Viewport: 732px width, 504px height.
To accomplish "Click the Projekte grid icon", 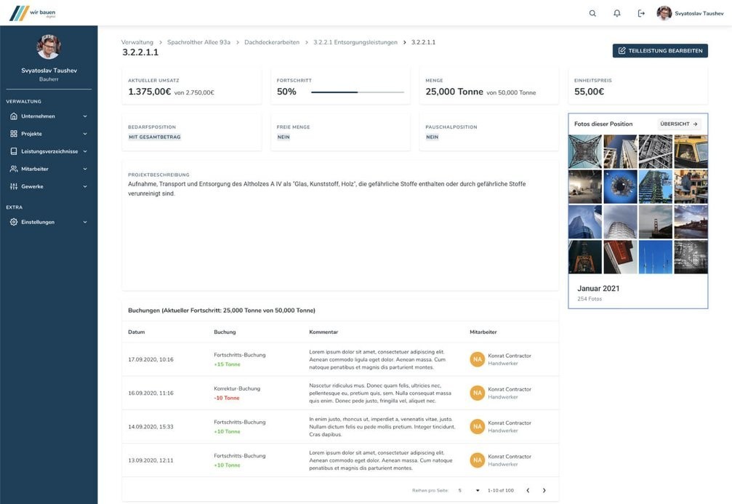I will click(14, 134).
